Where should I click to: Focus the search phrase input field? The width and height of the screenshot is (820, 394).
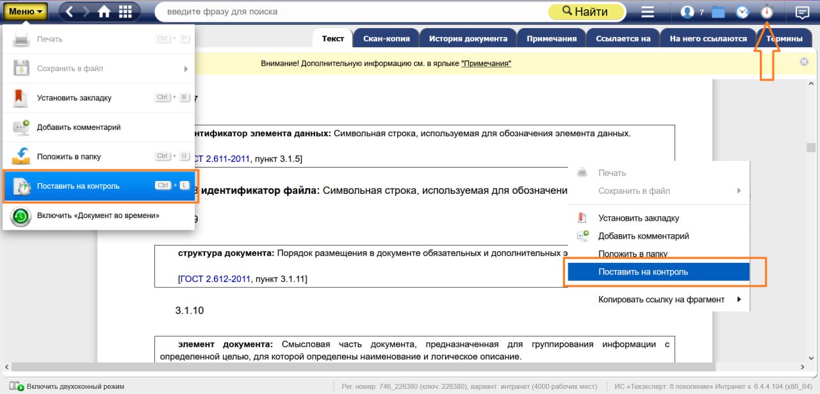[x=352, y=12]
